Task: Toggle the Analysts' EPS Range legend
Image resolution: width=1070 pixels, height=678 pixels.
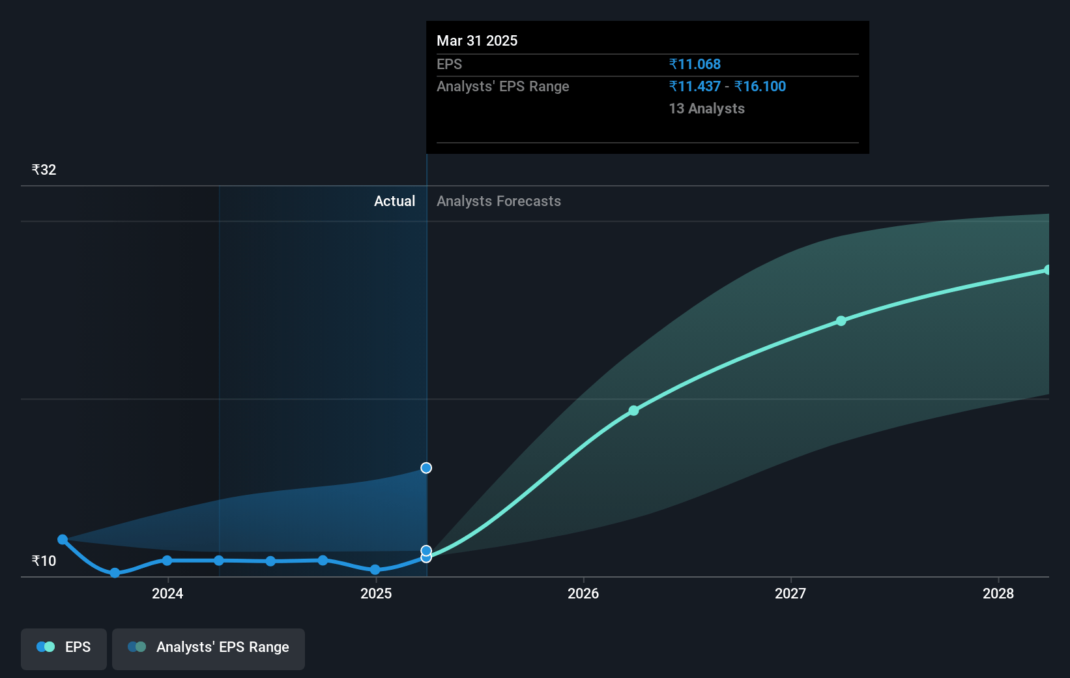Action: pos(209,649)
